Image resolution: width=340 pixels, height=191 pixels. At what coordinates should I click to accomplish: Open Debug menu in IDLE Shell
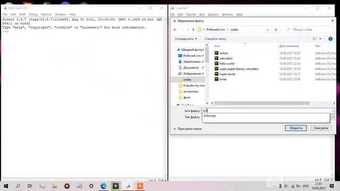click(x=33, y=14)
